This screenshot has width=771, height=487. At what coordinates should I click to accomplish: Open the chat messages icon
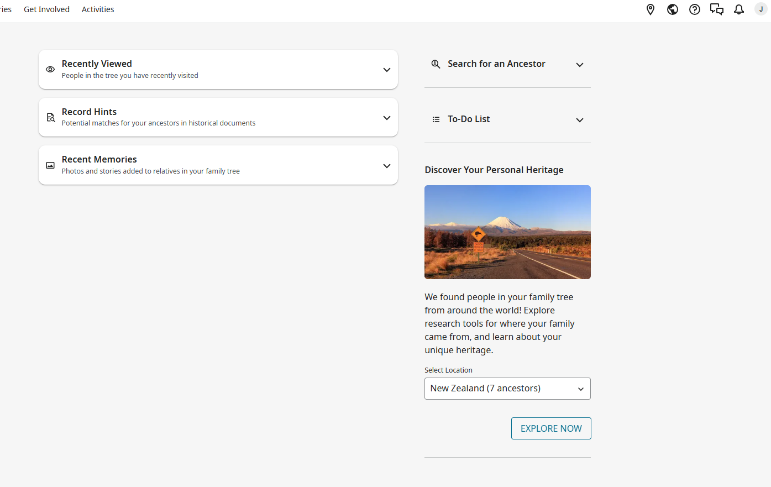[717, 9]
